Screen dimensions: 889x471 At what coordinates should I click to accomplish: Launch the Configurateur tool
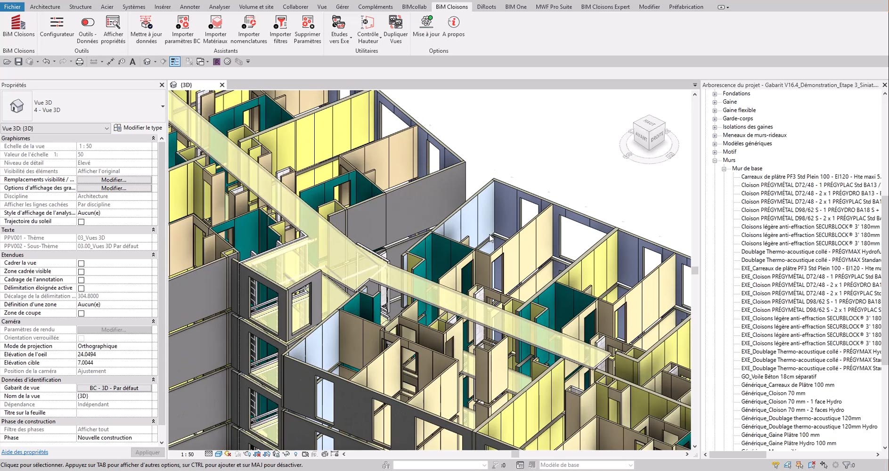(x=57, y=26)
